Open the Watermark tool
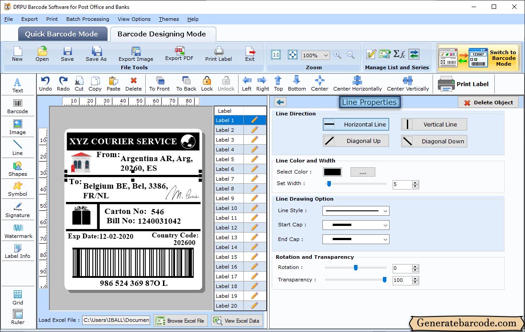The height and width of the screenshot is (332, 525). pos(18,231)
